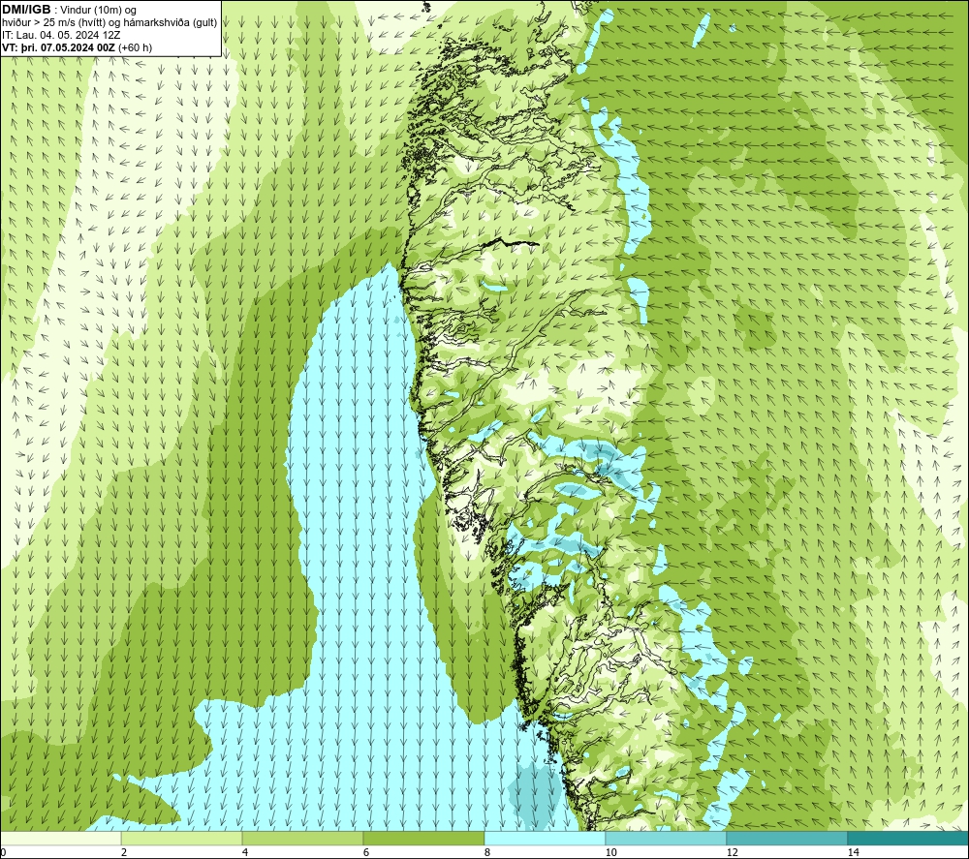Click the 8–10 m/s light cyan swatch
The height and width of the screenshot is (859, 969).
tap(545, 839)
